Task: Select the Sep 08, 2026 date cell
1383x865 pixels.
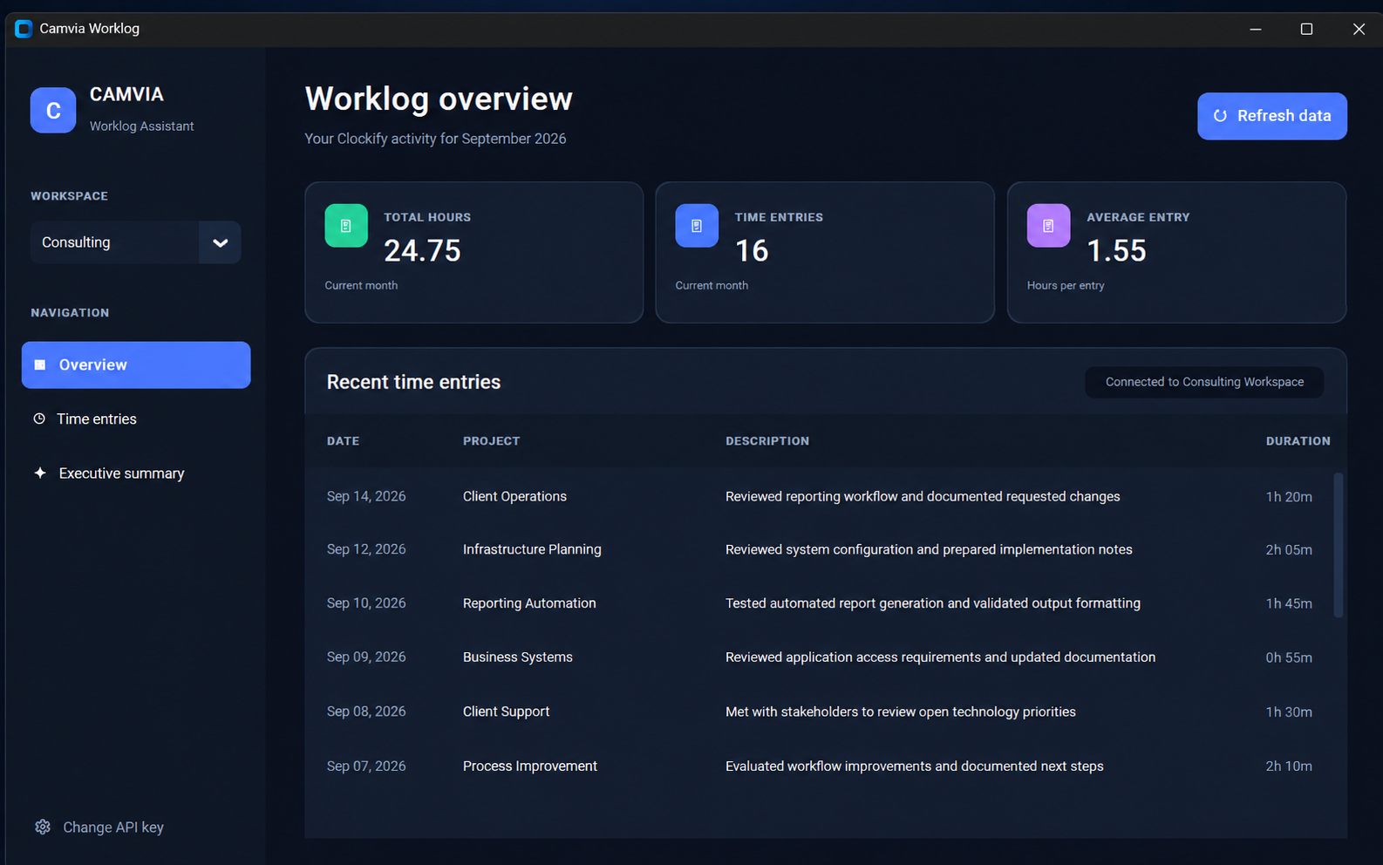Action: (366, 712)
